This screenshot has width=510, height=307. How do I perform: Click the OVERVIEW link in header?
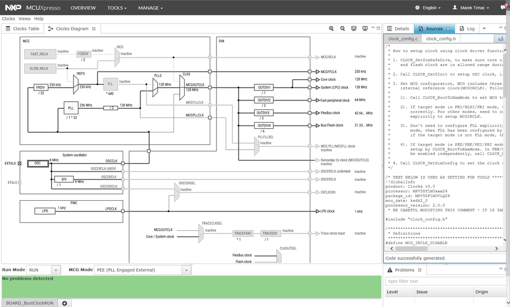click(x=83, y=8)
